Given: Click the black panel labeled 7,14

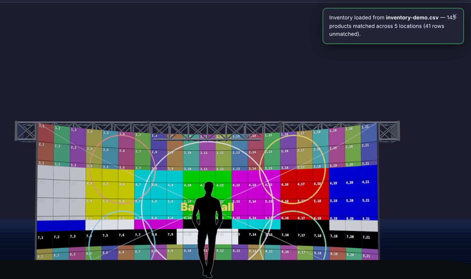Looking at the screenshot, I should click(x=256, y=240).
